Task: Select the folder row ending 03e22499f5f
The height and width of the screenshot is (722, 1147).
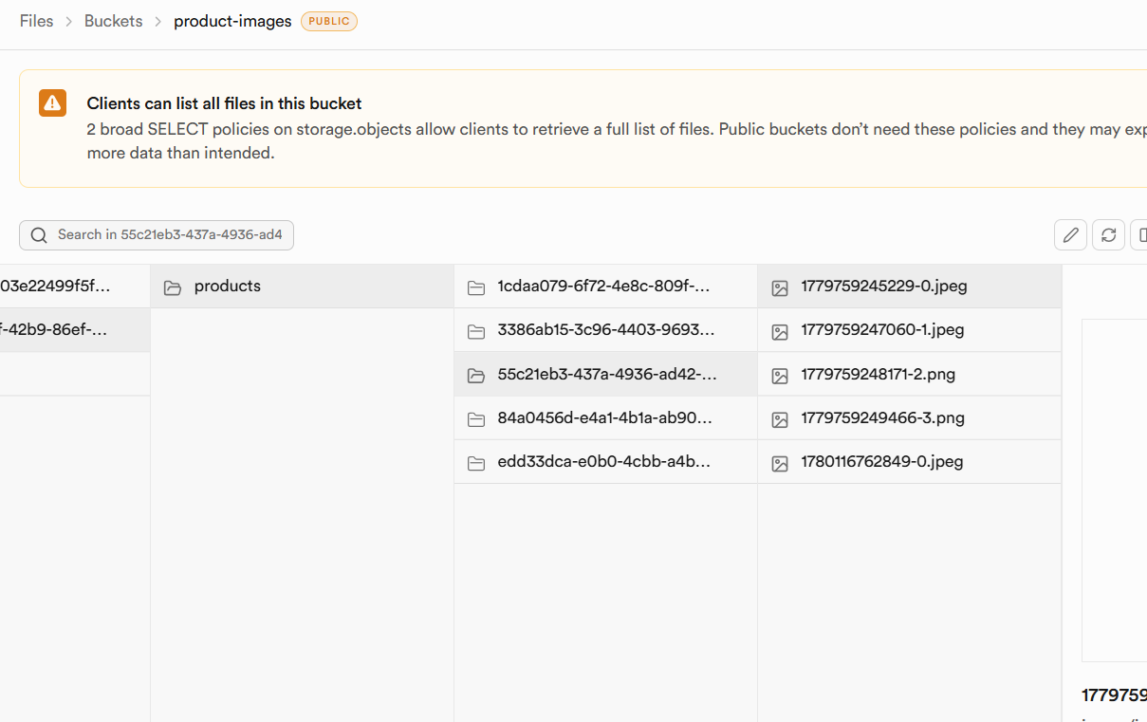Action: [75, 287]
